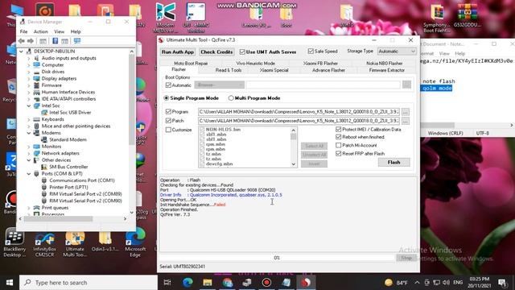Select Single Program Mode radio button
The image size is (515, 290).
[167, 98]
